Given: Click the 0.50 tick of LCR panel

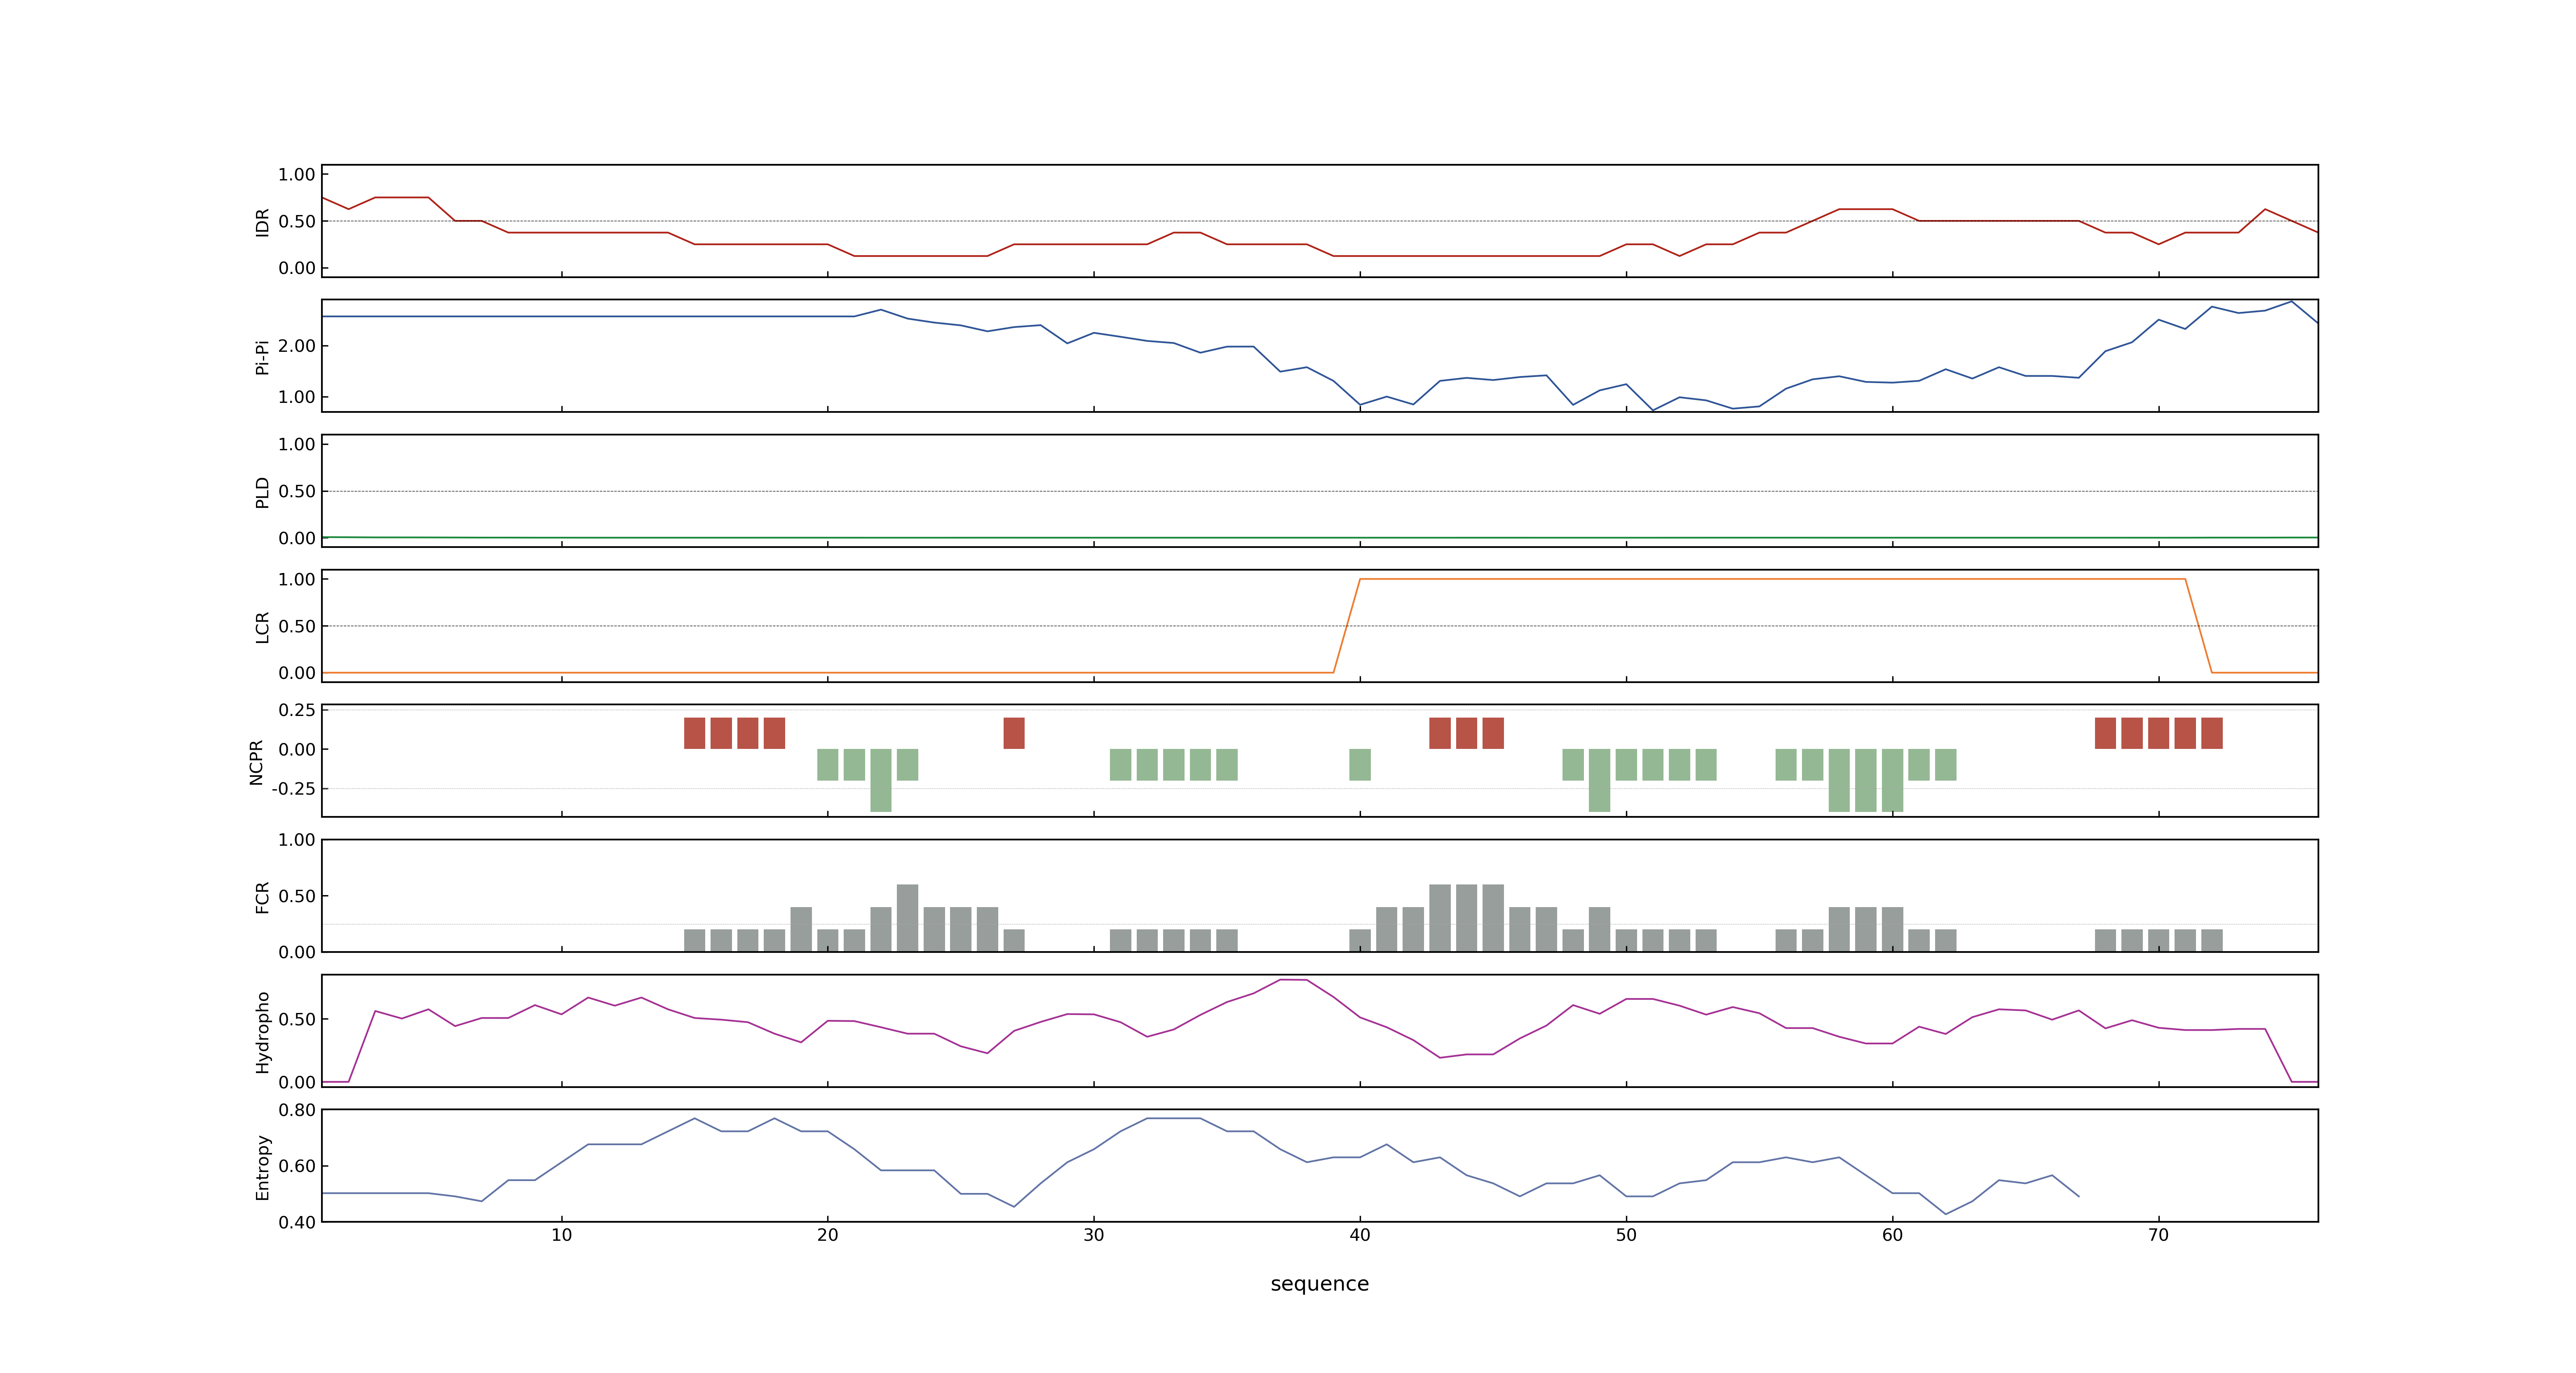Looking at the screenshot, I should [x=297, y=627].
